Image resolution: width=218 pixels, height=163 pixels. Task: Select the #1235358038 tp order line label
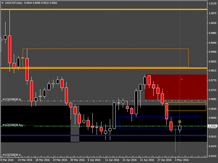(x=12, y=99)
